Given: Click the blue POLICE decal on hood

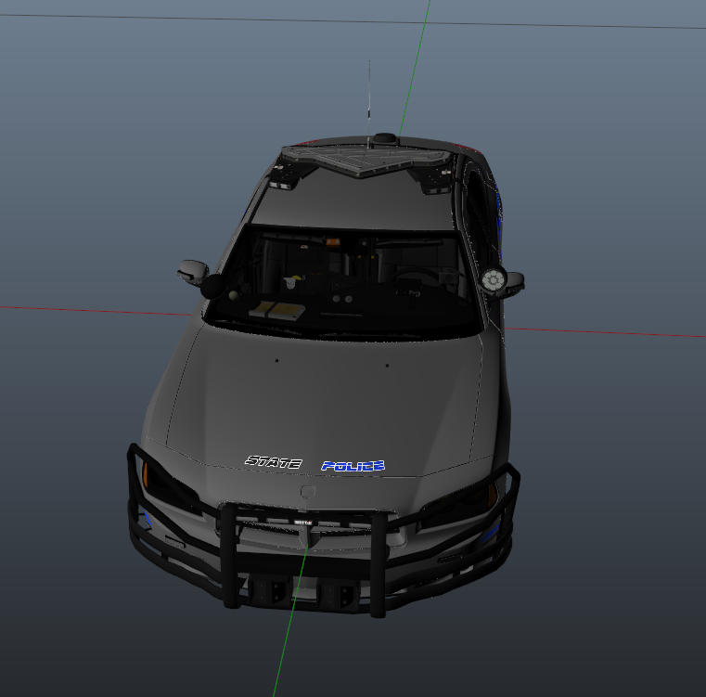Looking at the screenshot, I should coord(353,466).
